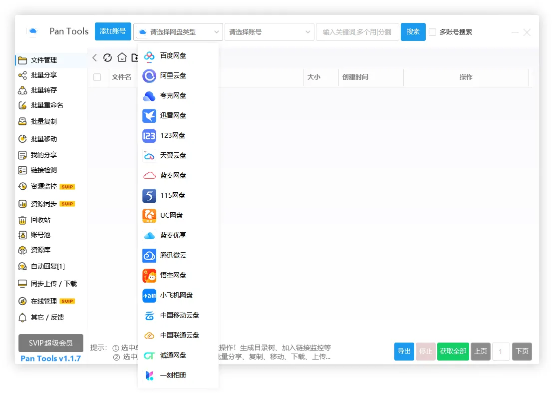Enable the 多账号搜索 multi-account search checkbox
Screen dimensions: 554x399
(432, 32)
